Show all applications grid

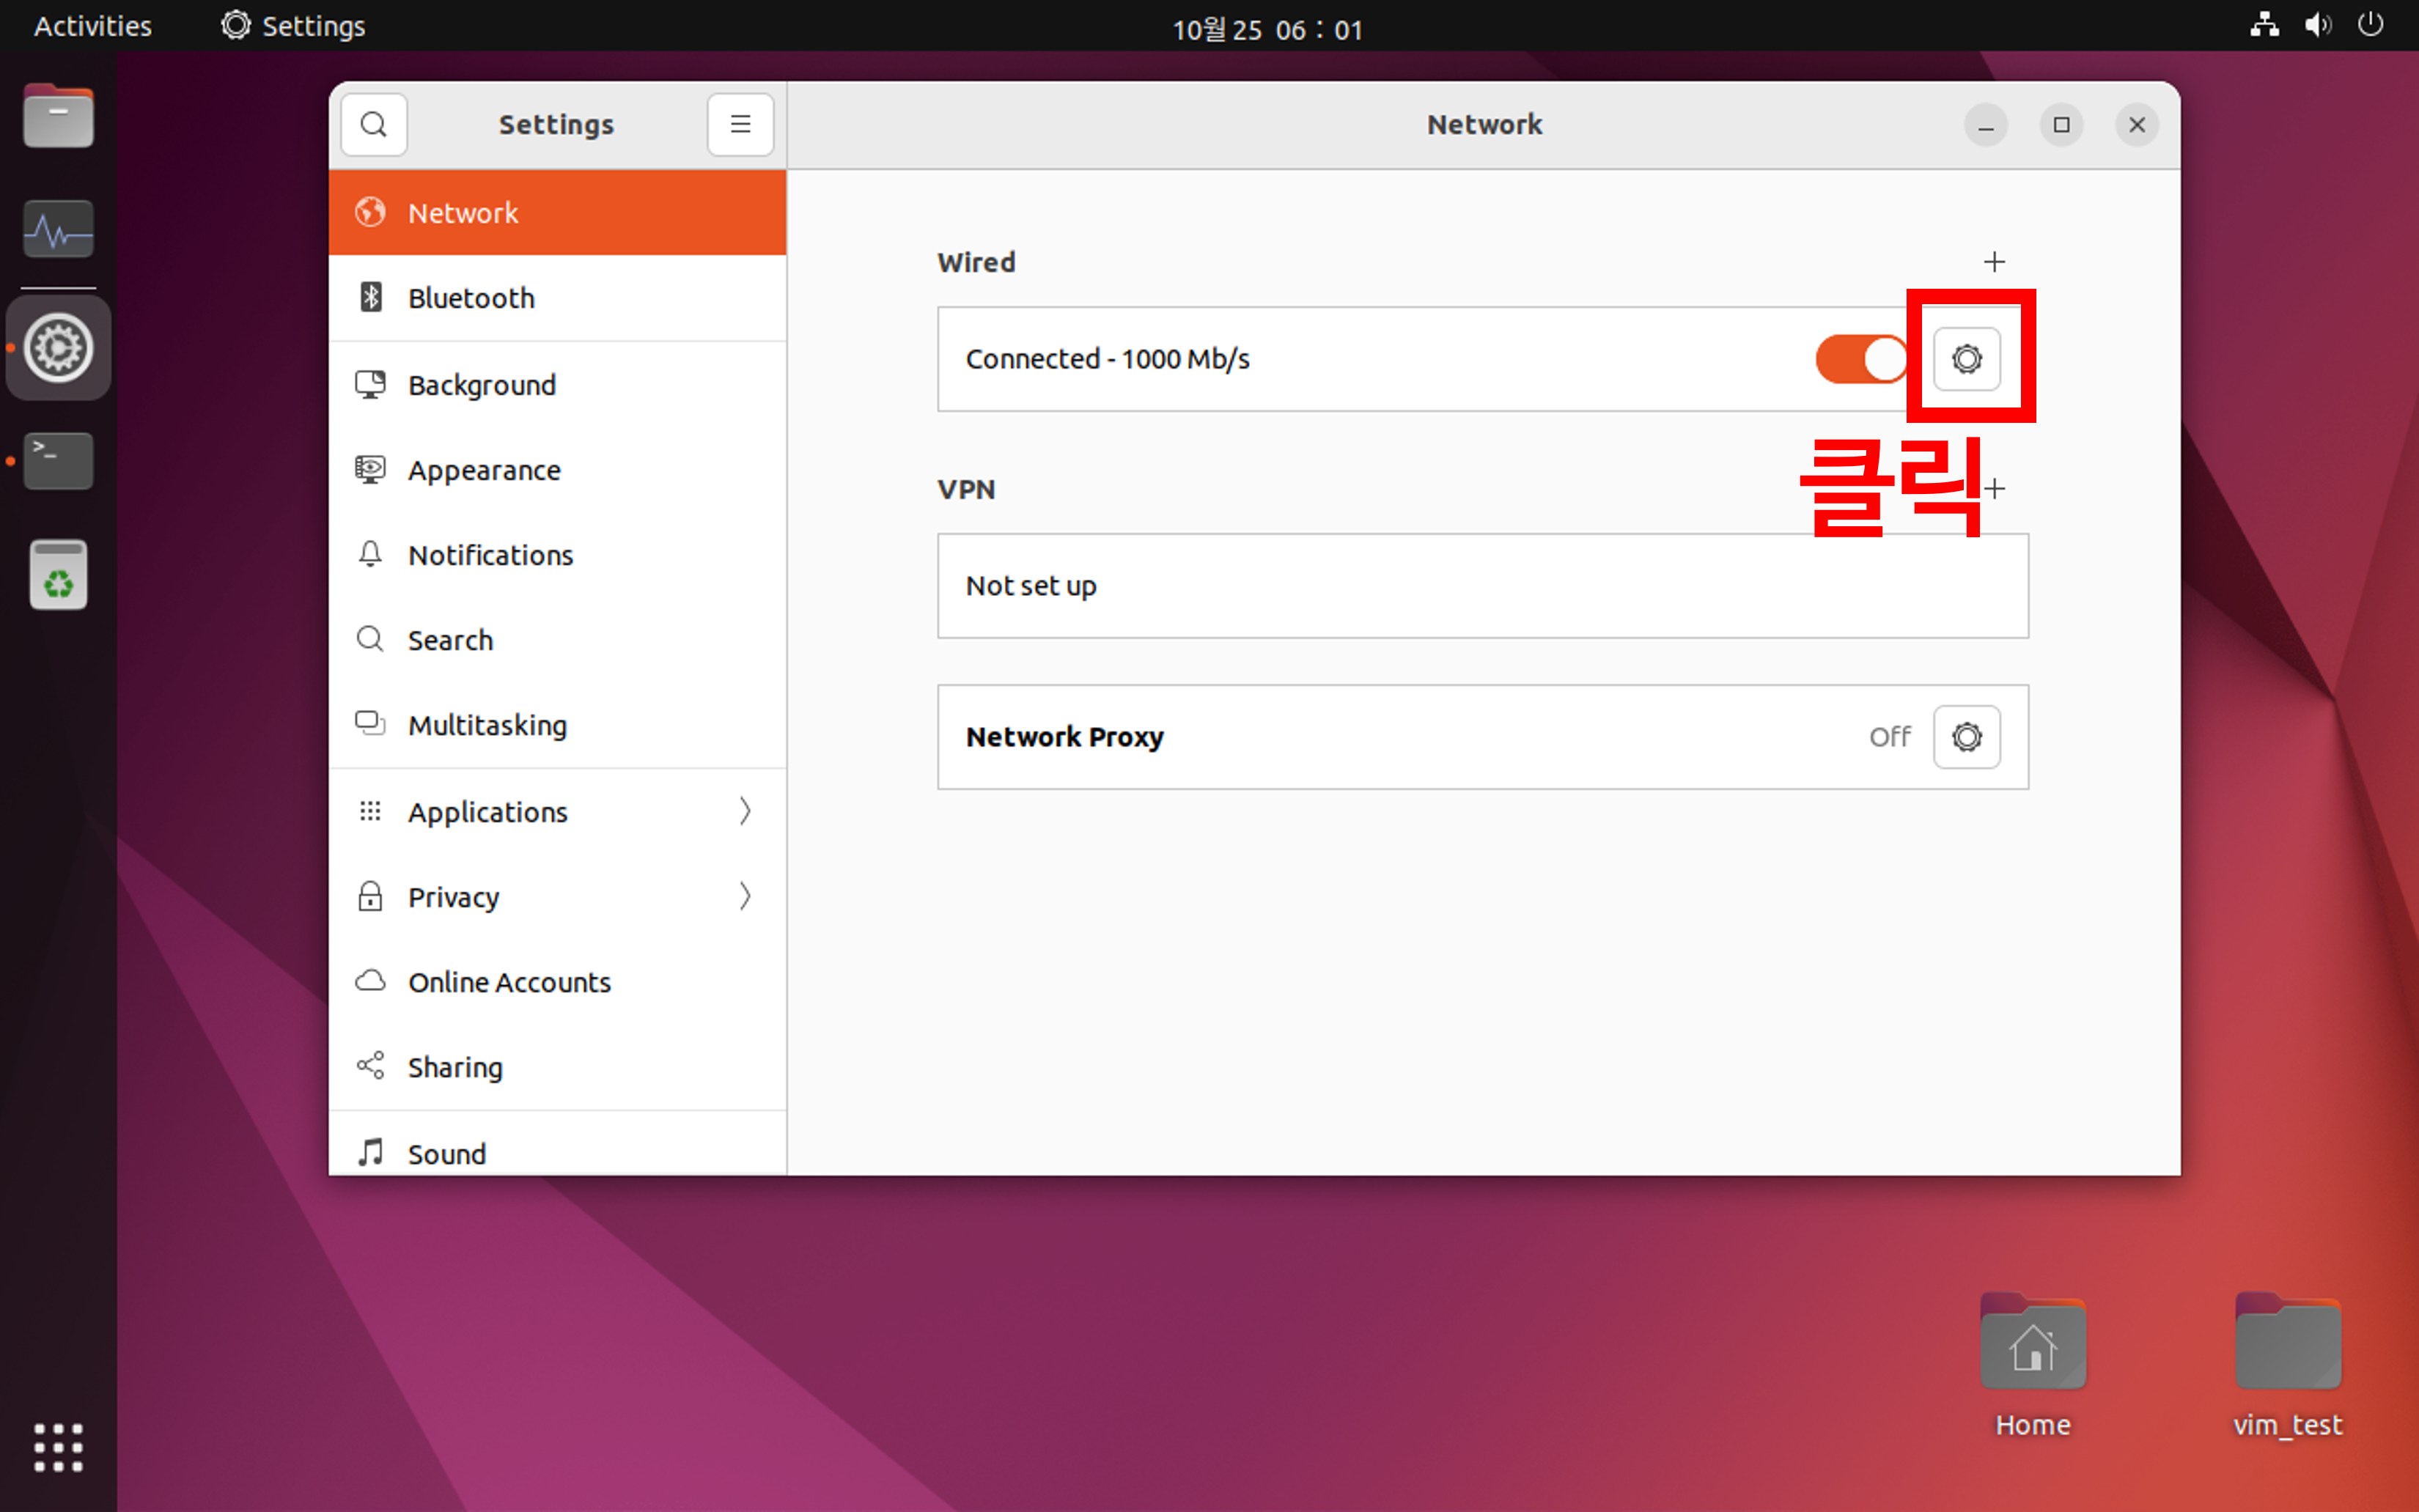click(58, 1447)
